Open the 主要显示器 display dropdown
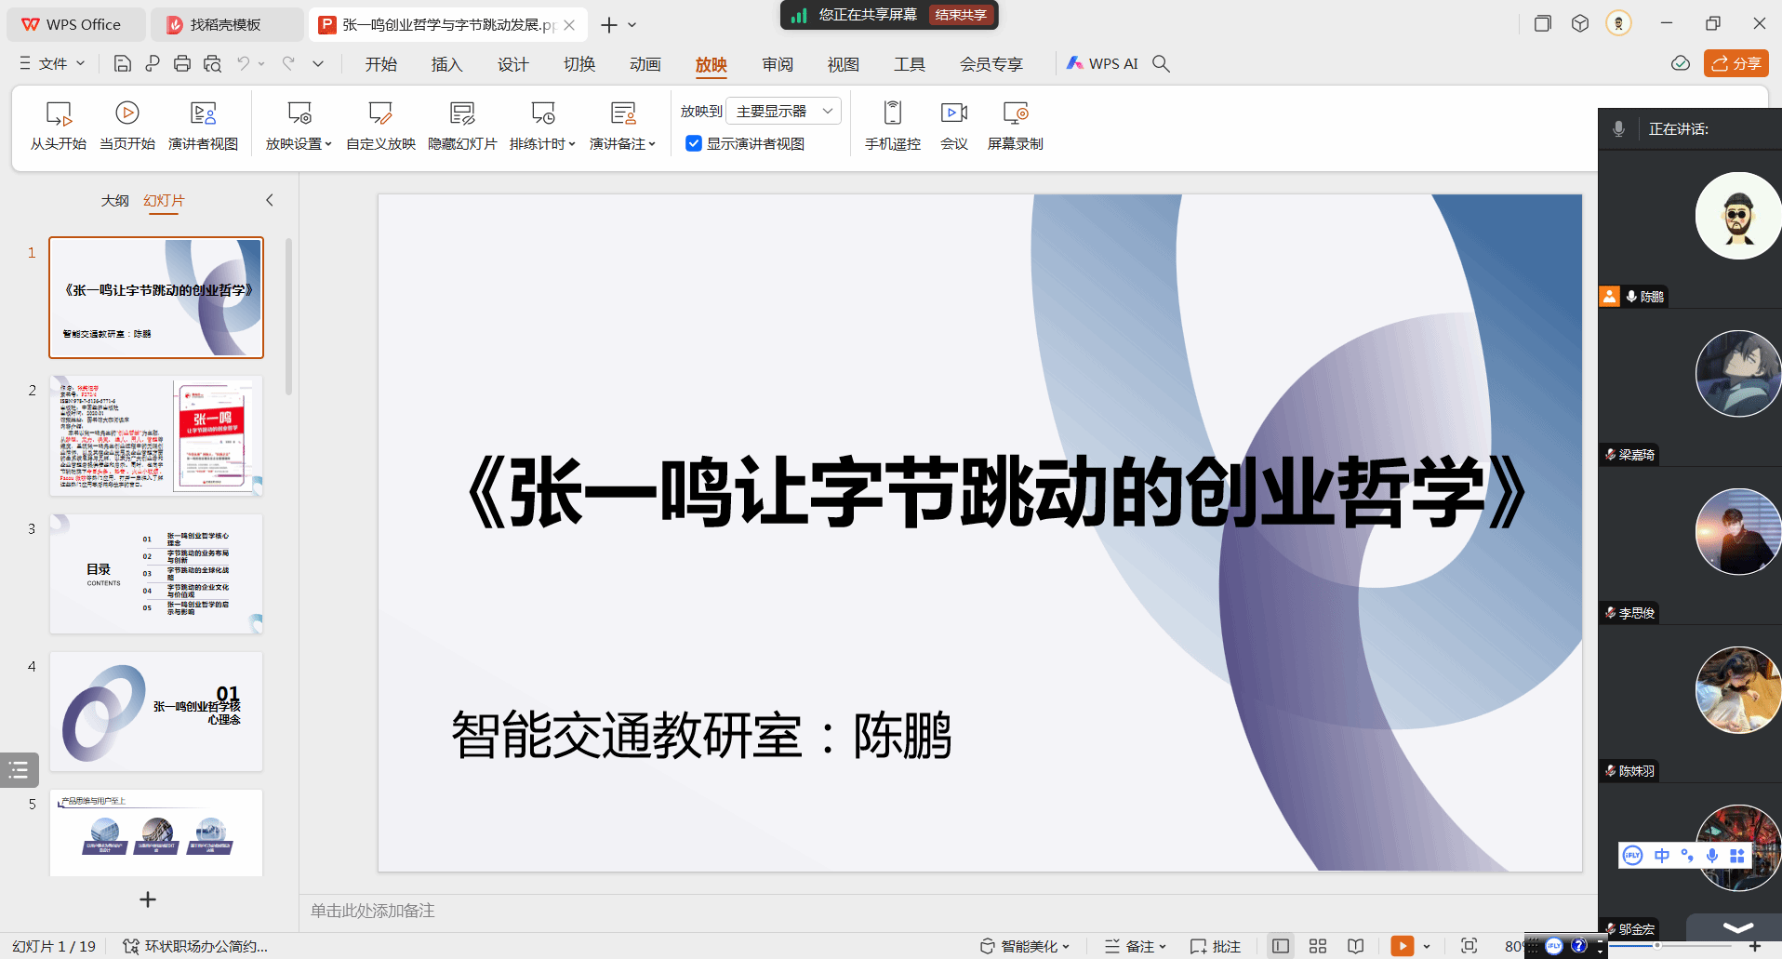Viewport: 1782px width, 959px height. click(783, 111)
